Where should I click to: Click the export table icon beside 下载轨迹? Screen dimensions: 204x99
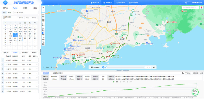183,73
